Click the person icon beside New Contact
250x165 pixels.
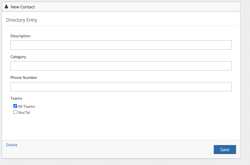tap(6, 7)
